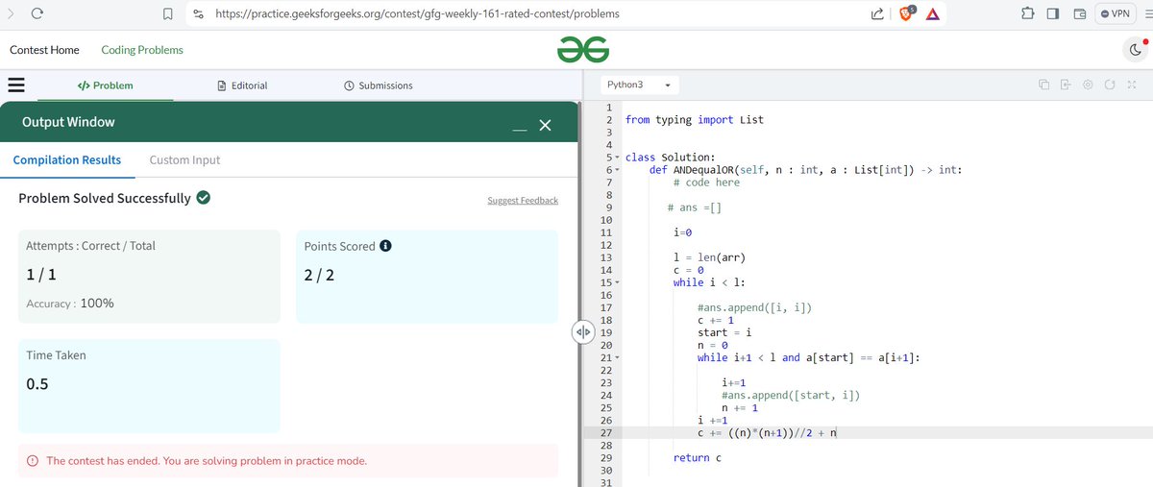Click 'Accuracy : 100%' text

[x=70, y=303]
